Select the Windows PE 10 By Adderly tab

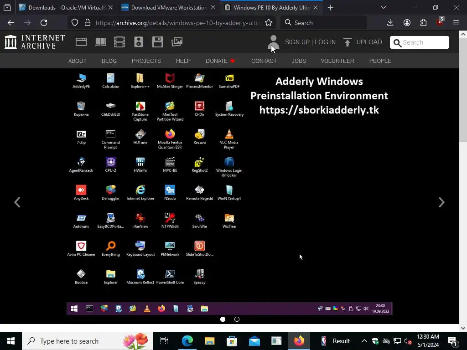pos(271,8)
